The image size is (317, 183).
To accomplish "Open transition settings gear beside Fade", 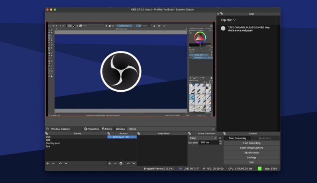I will pyautogui.click(x=220, y=138).
